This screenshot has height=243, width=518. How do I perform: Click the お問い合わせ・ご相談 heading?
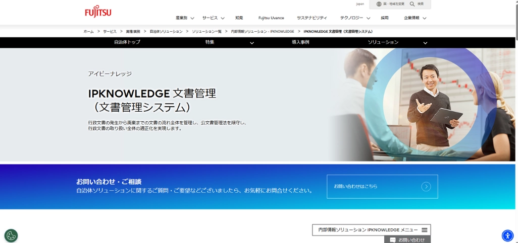(x=109, y=182)
